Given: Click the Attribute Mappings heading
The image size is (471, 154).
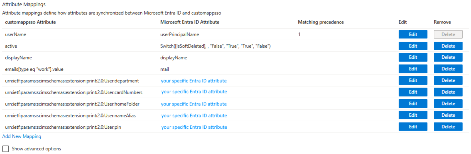Looking at the screenshot, I should pyautogui.click(x=24, y=4).
